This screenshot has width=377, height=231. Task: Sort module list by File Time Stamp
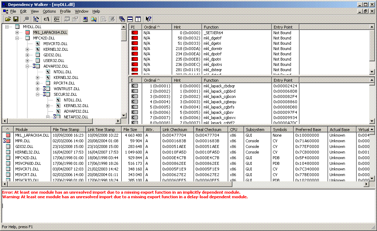click(68, 130)
